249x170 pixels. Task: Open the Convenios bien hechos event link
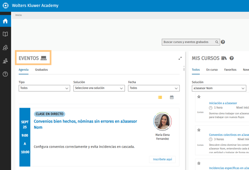pyautogui.click(x=86, y=124)
